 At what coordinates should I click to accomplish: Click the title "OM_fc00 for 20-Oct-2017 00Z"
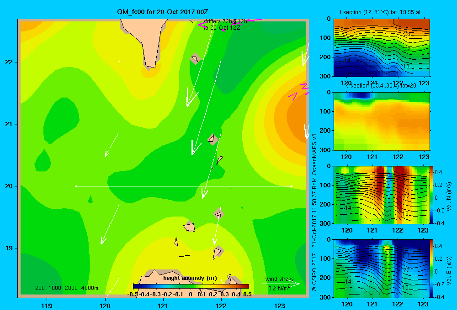point(163,12)
